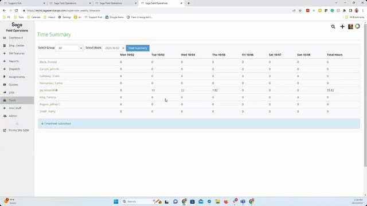Click the Sun 10/08 column header
The image size is (367, 206).
(x=303, y=55)
